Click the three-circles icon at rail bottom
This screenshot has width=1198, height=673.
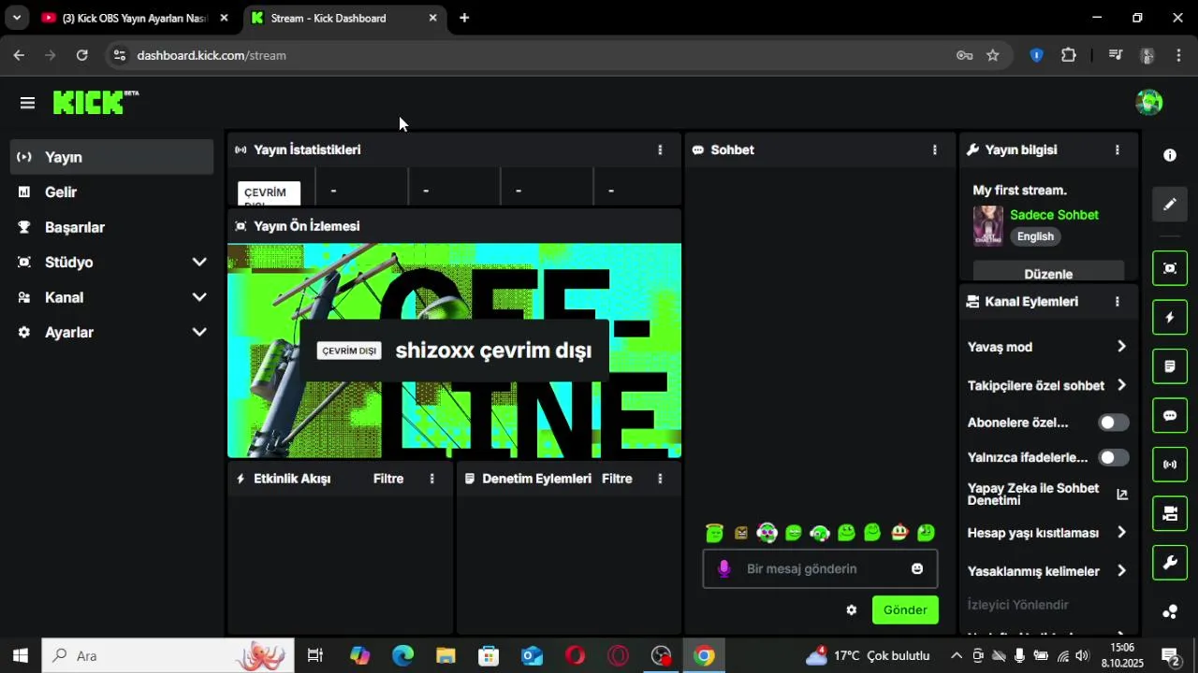[1170, 612]
